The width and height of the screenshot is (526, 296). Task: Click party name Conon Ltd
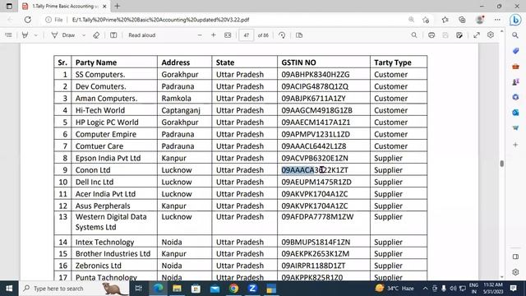tap(93, 170)
